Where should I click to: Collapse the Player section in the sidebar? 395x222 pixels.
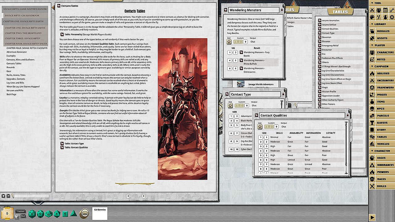[x=382, y=45]
